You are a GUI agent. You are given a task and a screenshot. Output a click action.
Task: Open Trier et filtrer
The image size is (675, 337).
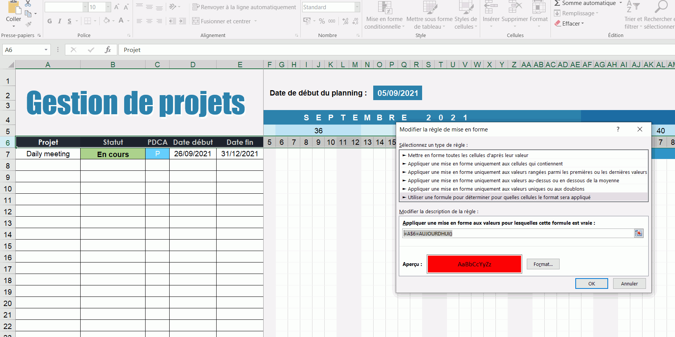point(633,15)
